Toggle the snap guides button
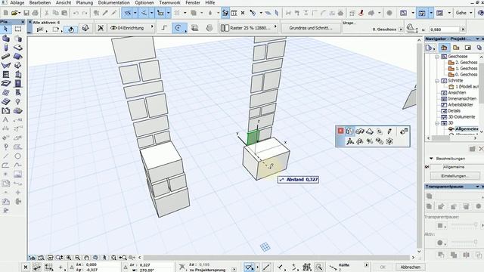 [144, 13]
